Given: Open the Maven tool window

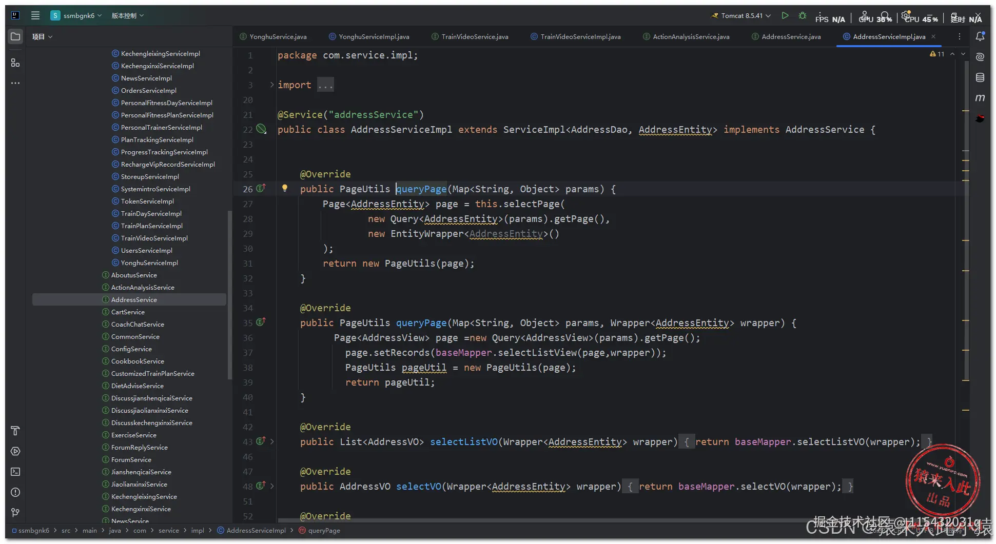Looking at the screenshot, I should (980, 97).
